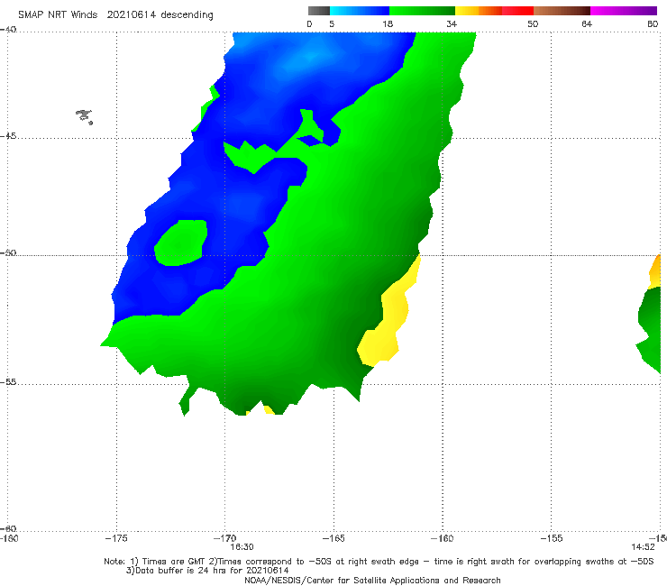Click the swath time '16:30'
Screen dimensions: 667x586
242,547
